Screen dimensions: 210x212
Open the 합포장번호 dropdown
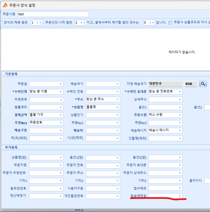tap(60, 188)
